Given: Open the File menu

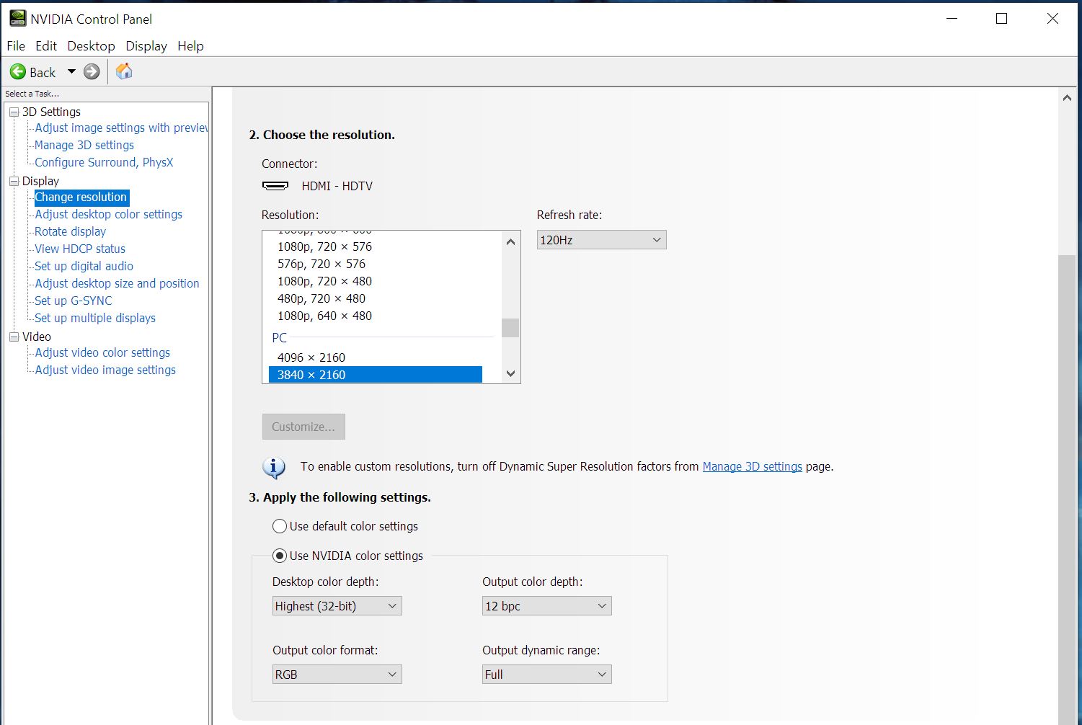Looking at the screenshot, I should 16,46.
